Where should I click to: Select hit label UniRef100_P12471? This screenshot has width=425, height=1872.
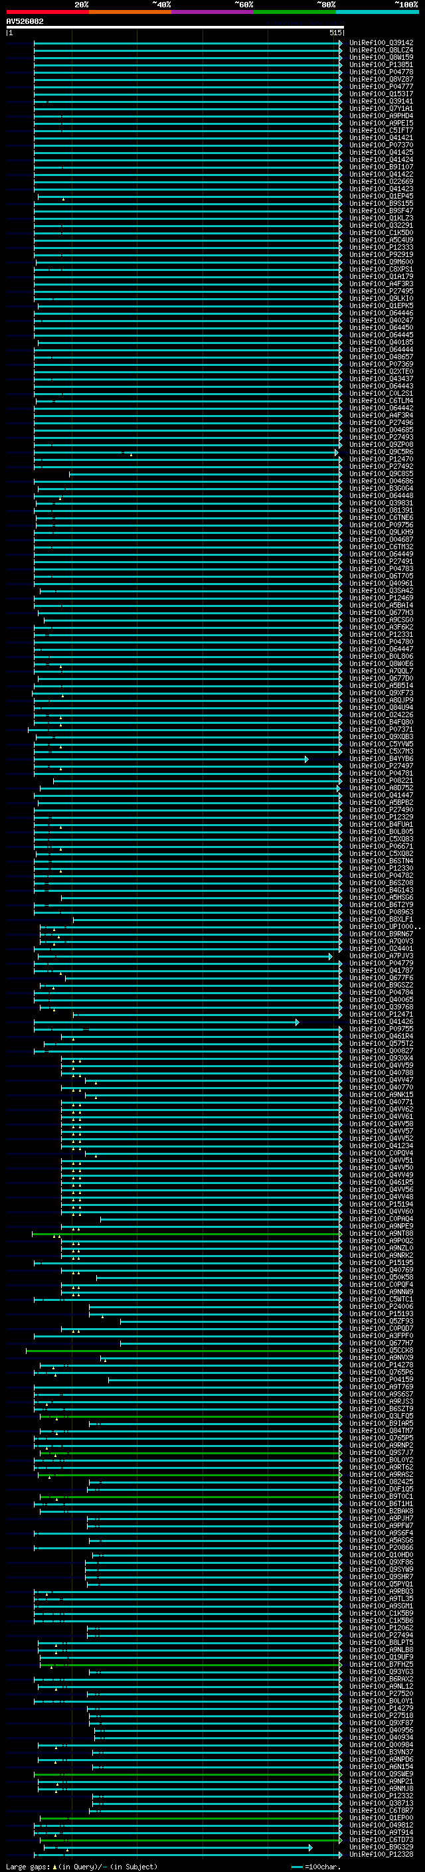click(x=381, y=1015)
